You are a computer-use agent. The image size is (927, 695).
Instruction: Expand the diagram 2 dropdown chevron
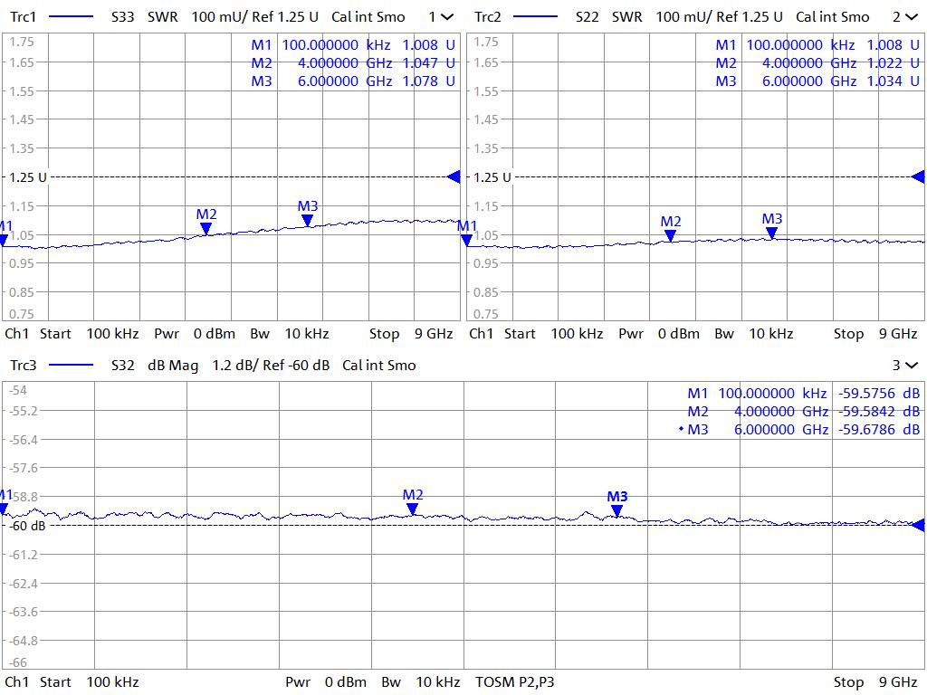[x=911, y=17]
